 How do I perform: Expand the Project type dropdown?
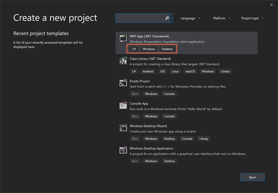(252, 18)
